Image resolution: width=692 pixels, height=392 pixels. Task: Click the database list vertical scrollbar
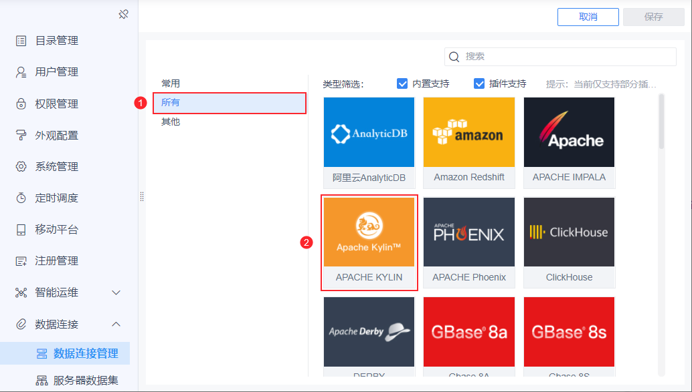pyautogui.click(x=661, y=122)
